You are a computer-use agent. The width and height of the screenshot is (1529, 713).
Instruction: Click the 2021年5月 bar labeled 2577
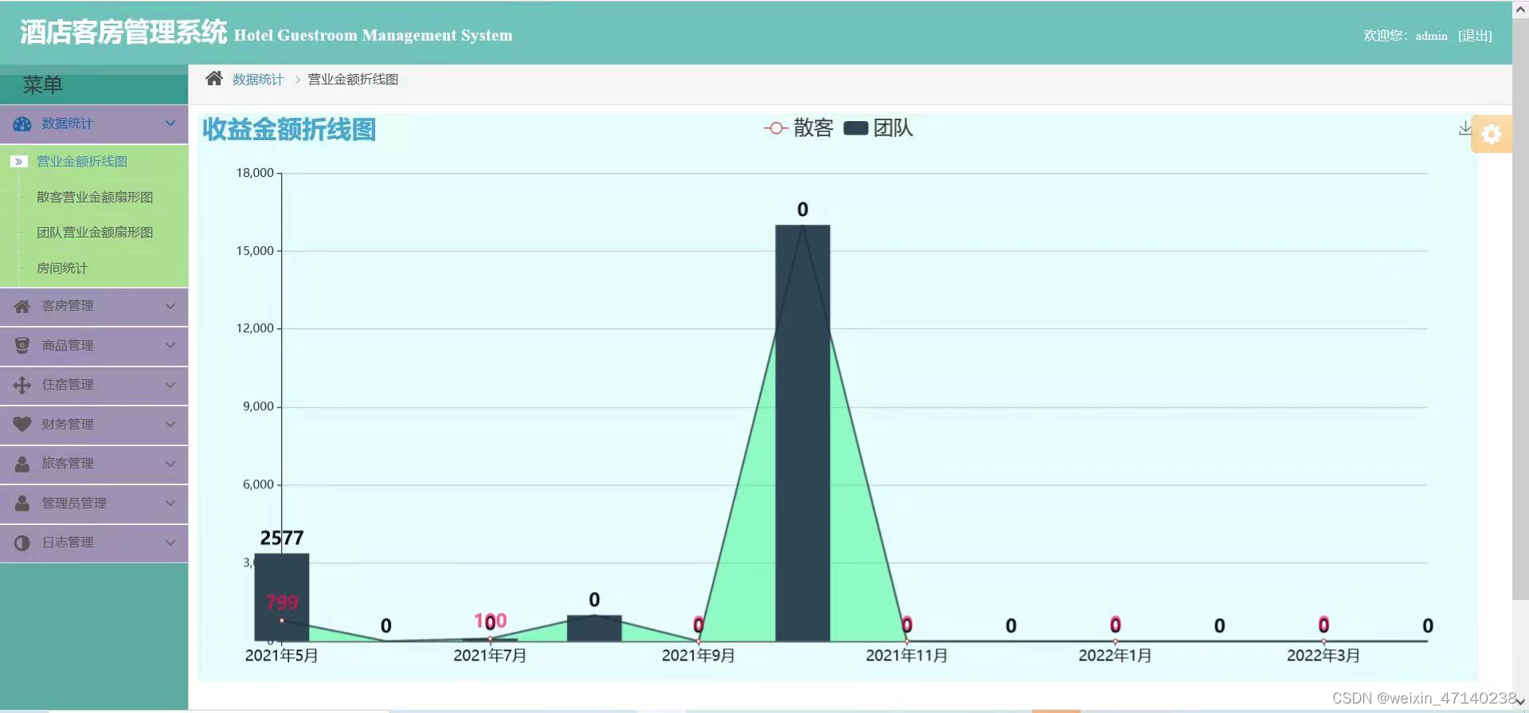point(282,597)
